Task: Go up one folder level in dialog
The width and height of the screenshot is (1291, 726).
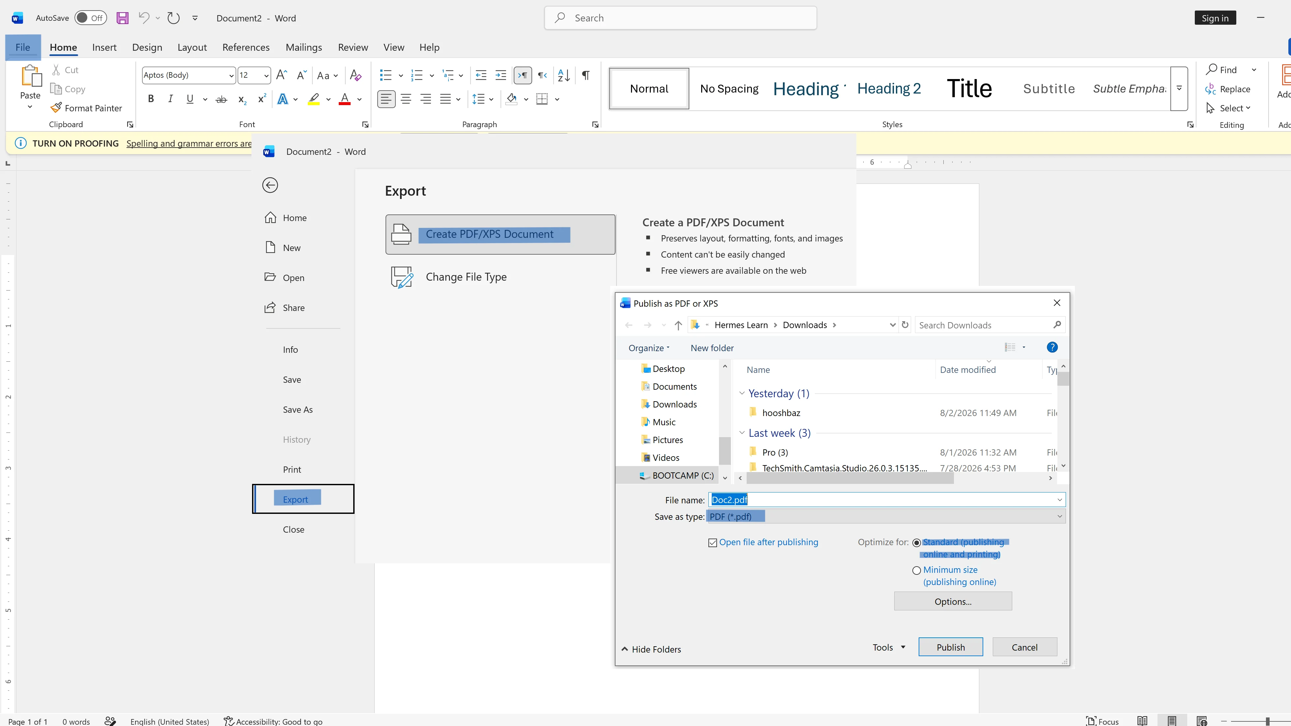Action: (678, 325)
